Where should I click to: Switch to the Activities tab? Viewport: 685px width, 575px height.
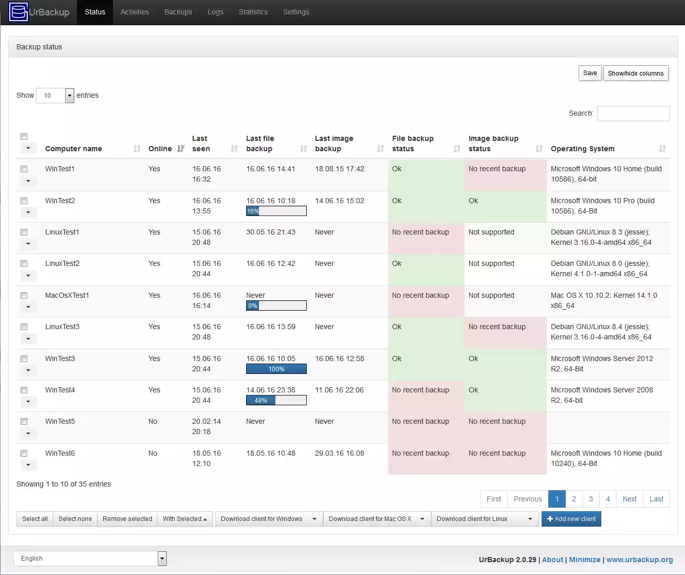pos(134,12)
